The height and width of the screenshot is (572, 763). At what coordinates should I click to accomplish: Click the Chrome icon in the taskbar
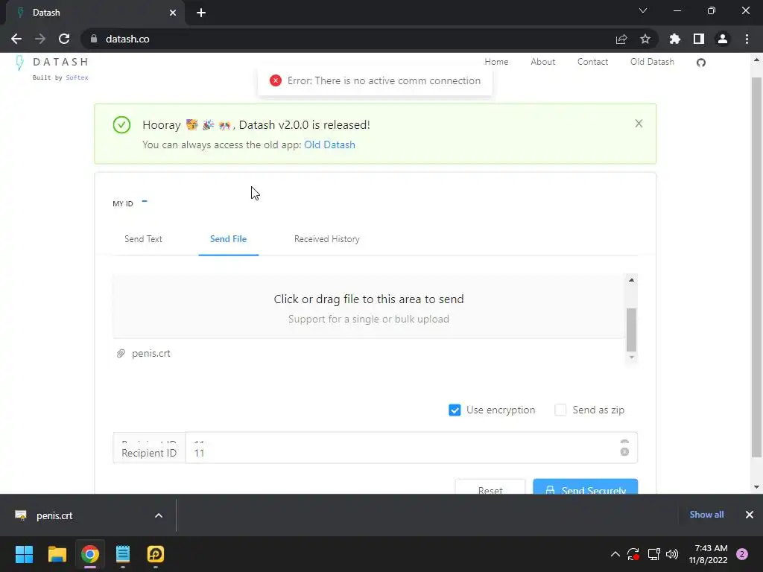coord(90,554)
